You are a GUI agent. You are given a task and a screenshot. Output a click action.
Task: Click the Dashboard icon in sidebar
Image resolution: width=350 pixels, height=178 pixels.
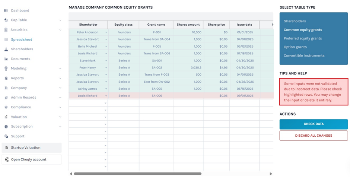[6, 10]
